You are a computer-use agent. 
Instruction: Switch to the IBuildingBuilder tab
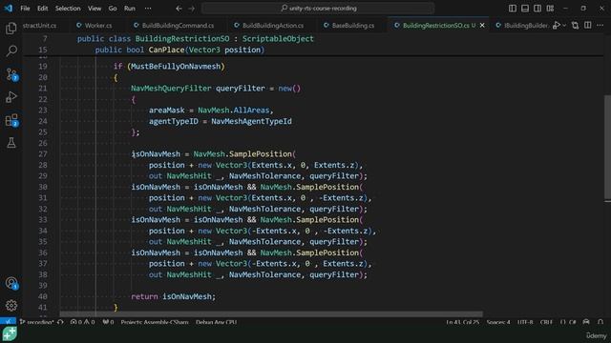[x=522, y=26]
